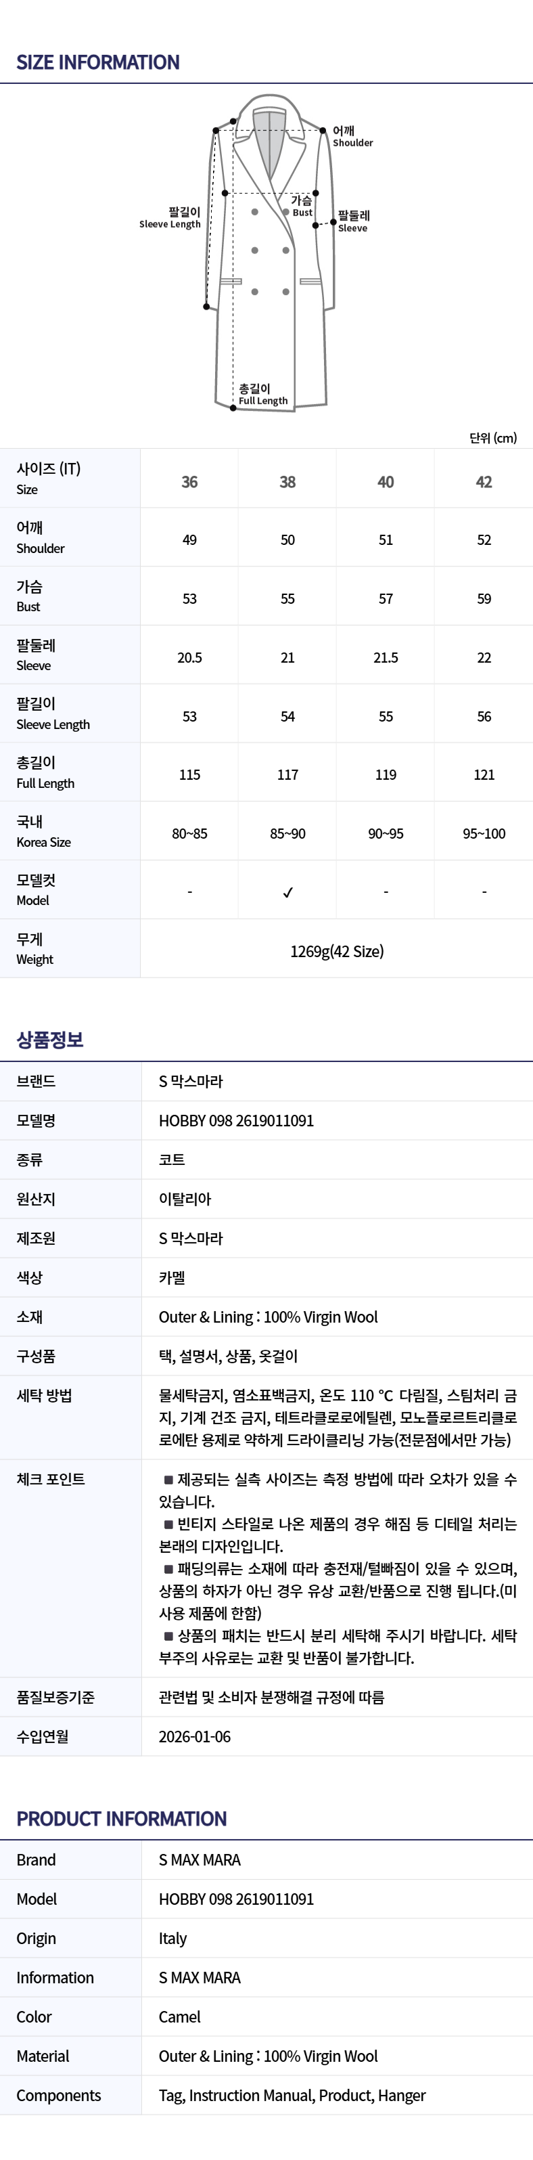Click the model-fit checkmark under size 38
Screen dimensions: 533x2160
[287, 893]
